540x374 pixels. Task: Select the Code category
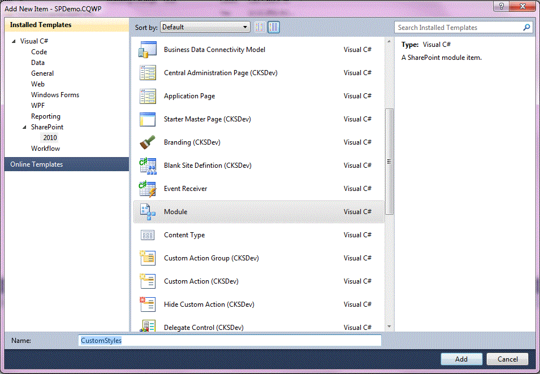click(39, 52)
